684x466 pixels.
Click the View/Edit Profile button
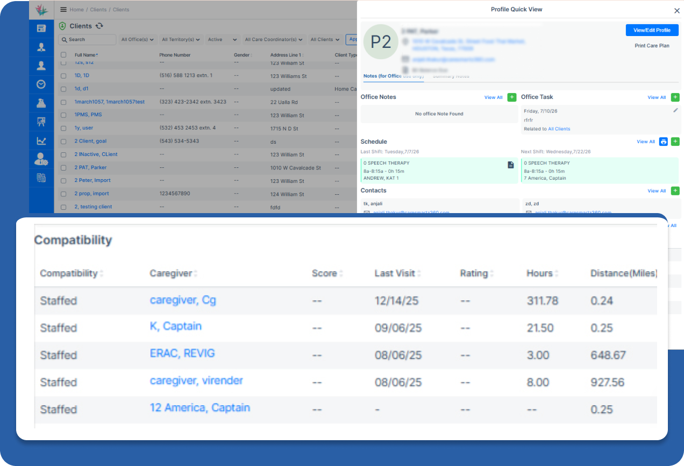click(x=652, y=30)
